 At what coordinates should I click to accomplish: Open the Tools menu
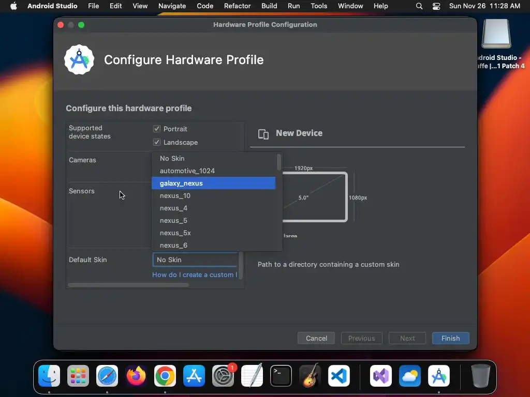tap(319, 6)
